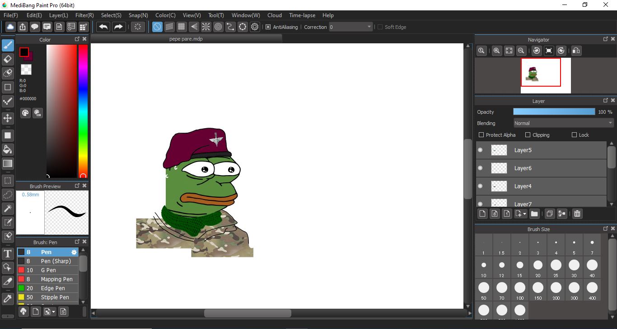
Task: Add a new layer with the blank page icon
Action: [x=482, y=214]
